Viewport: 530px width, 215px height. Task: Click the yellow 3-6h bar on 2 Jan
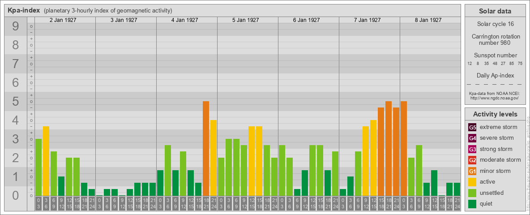[46, 161]
